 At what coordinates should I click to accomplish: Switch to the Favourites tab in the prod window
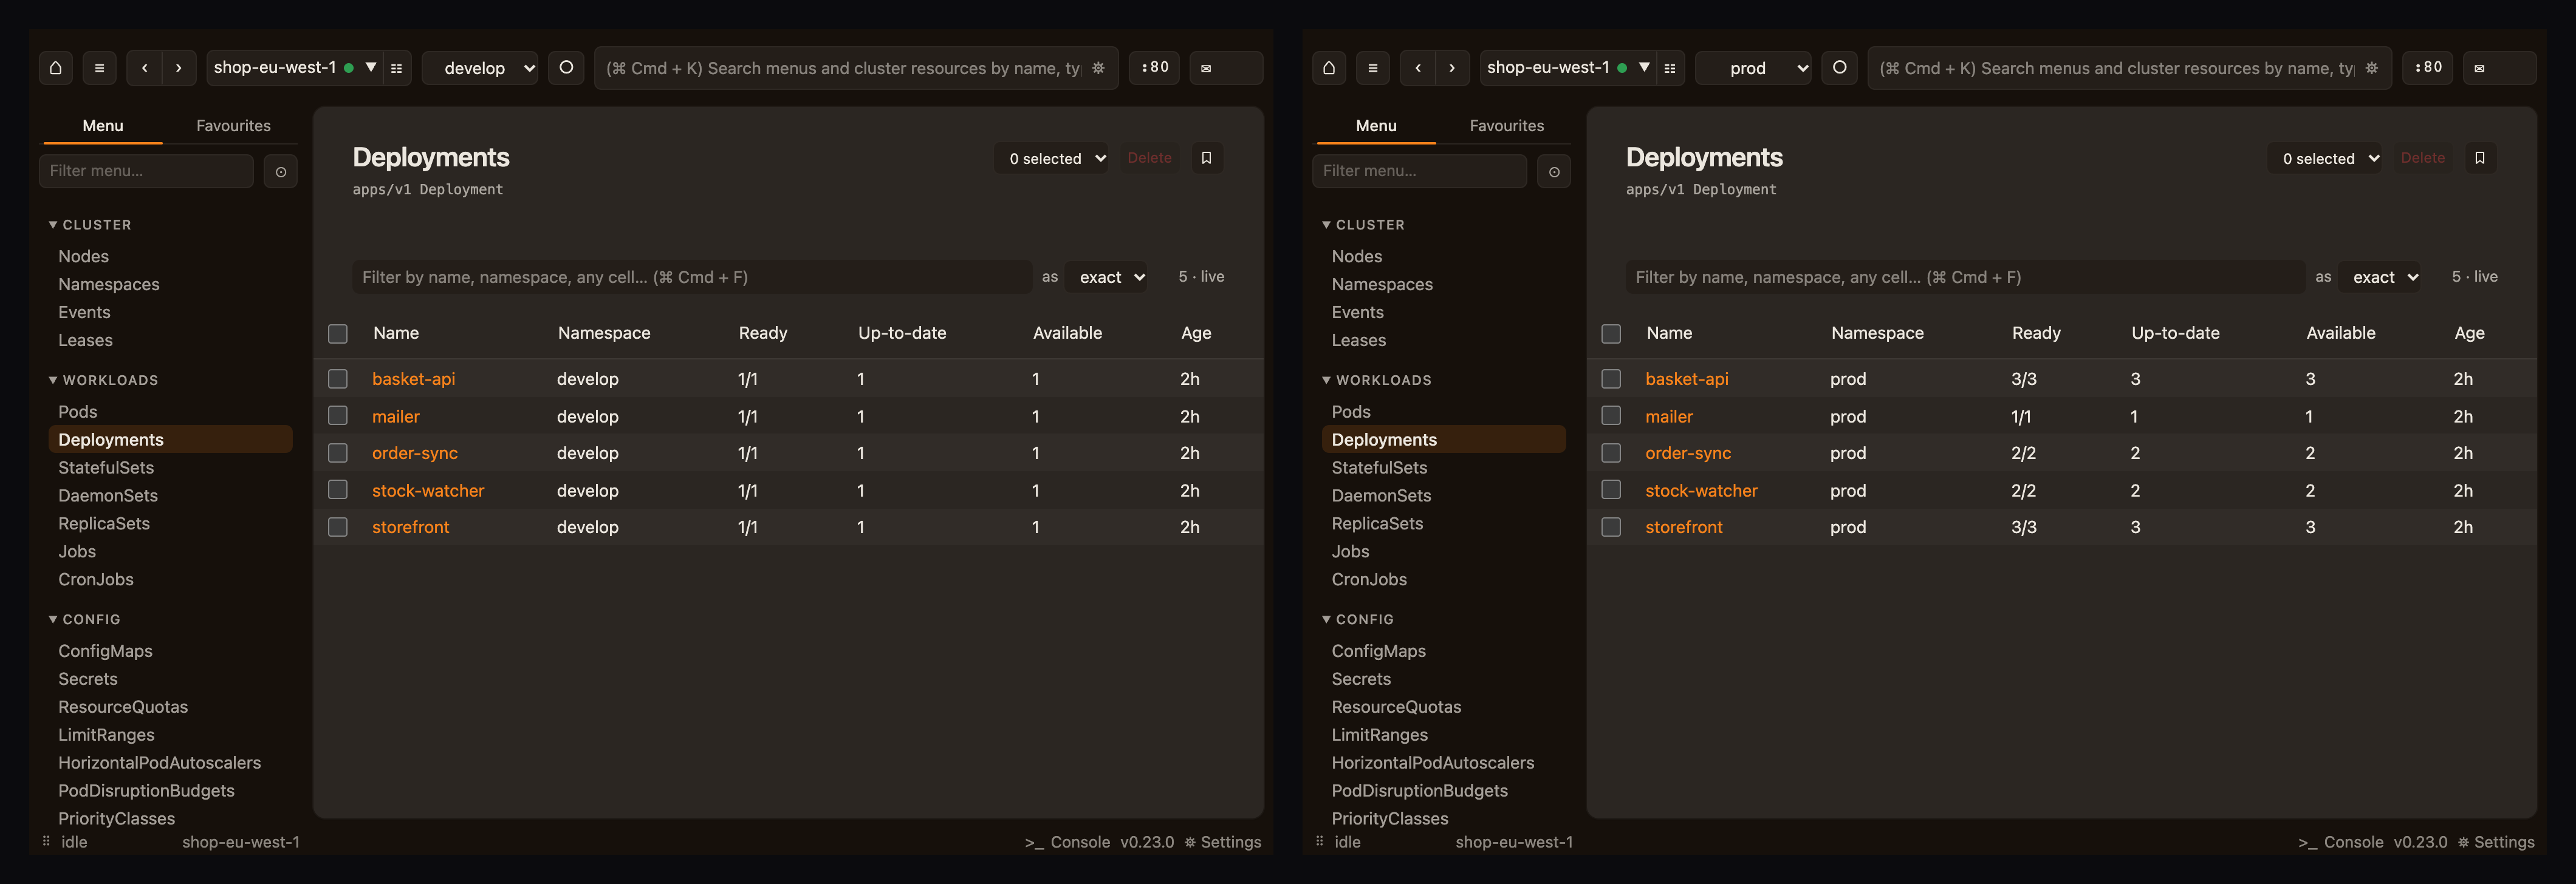coord(1506,126)
